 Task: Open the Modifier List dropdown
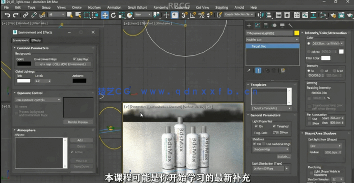pyautogui.click(x=273, y=40)
